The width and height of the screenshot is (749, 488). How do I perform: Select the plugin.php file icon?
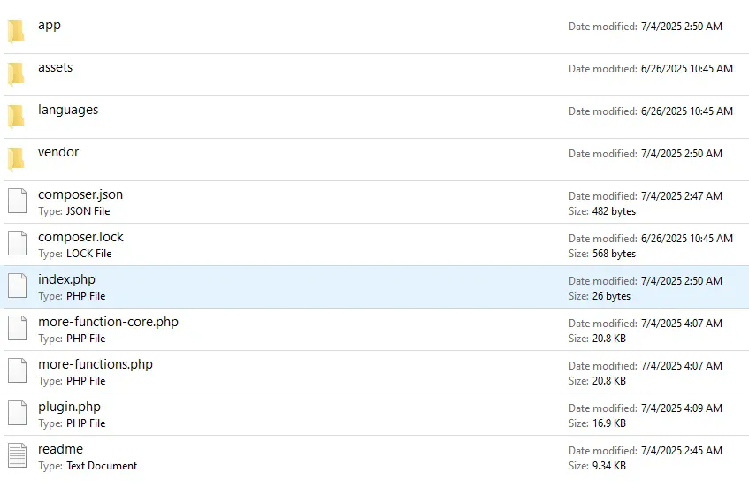[x=18, y=414]
